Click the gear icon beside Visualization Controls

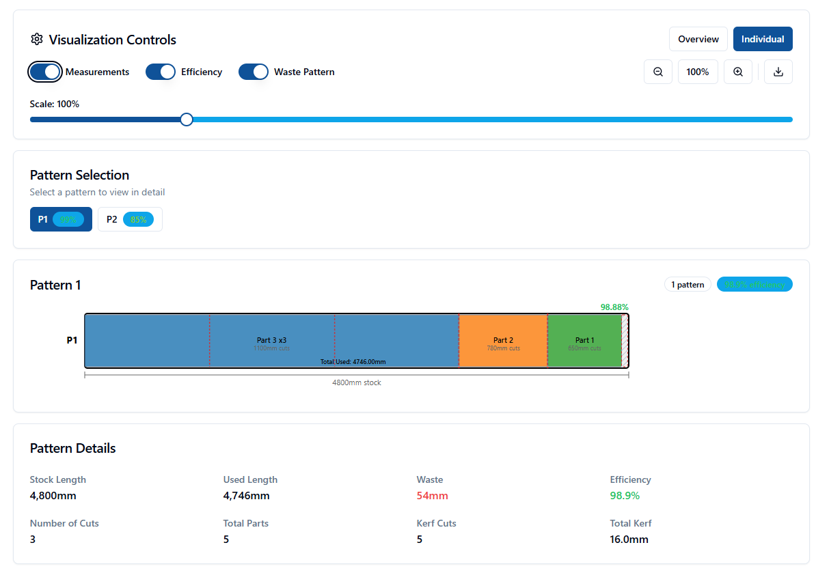point(37,40)
